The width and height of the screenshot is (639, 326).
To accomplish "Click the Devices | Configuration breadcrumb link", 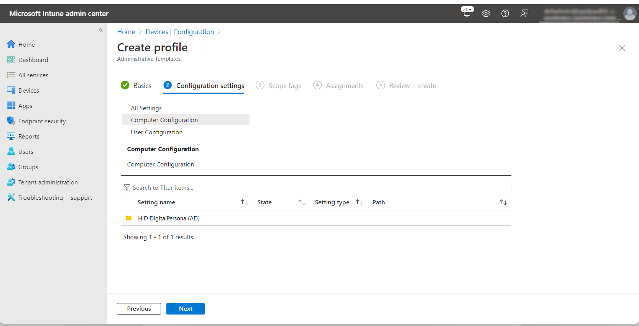I will point(180,32).
